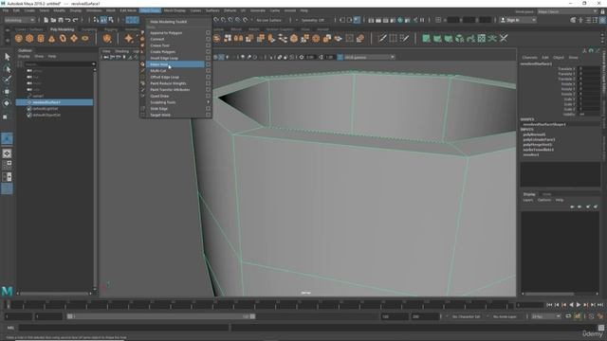Choose Append to Polygon from Mesh Tools menu

[166, 33]
